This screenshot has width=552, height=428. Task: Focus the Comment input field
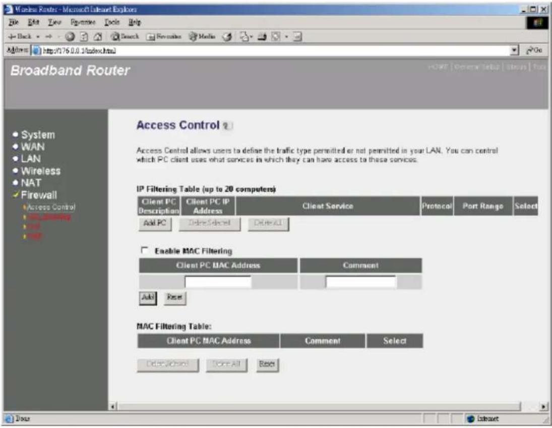pos(360,282)
